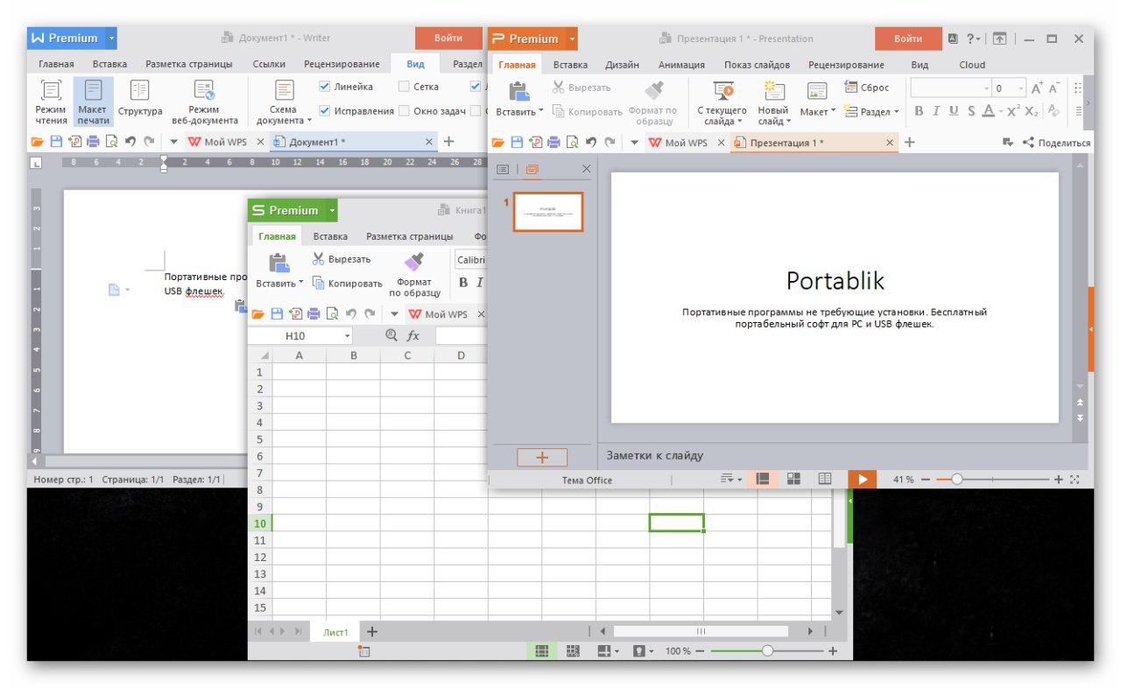Screen dimensions: 1121x688
Task: Open Writer Premium menu arrow
Action: pyautogui.click(x=110, y=39)
